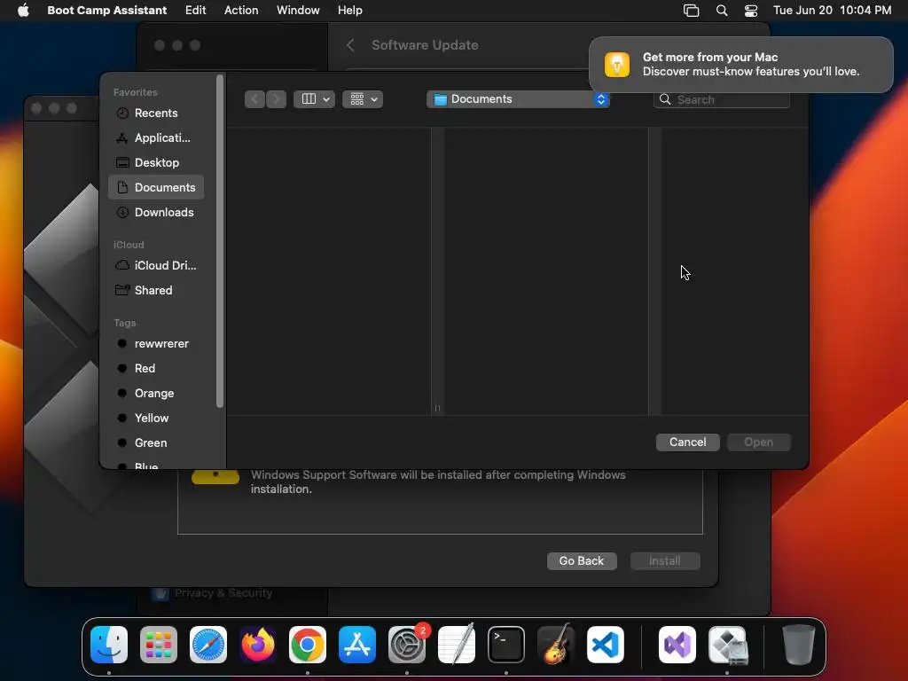Screen dimensions: 908x681
Task: Open the Apple menu
Action: [x=23, y=10]
